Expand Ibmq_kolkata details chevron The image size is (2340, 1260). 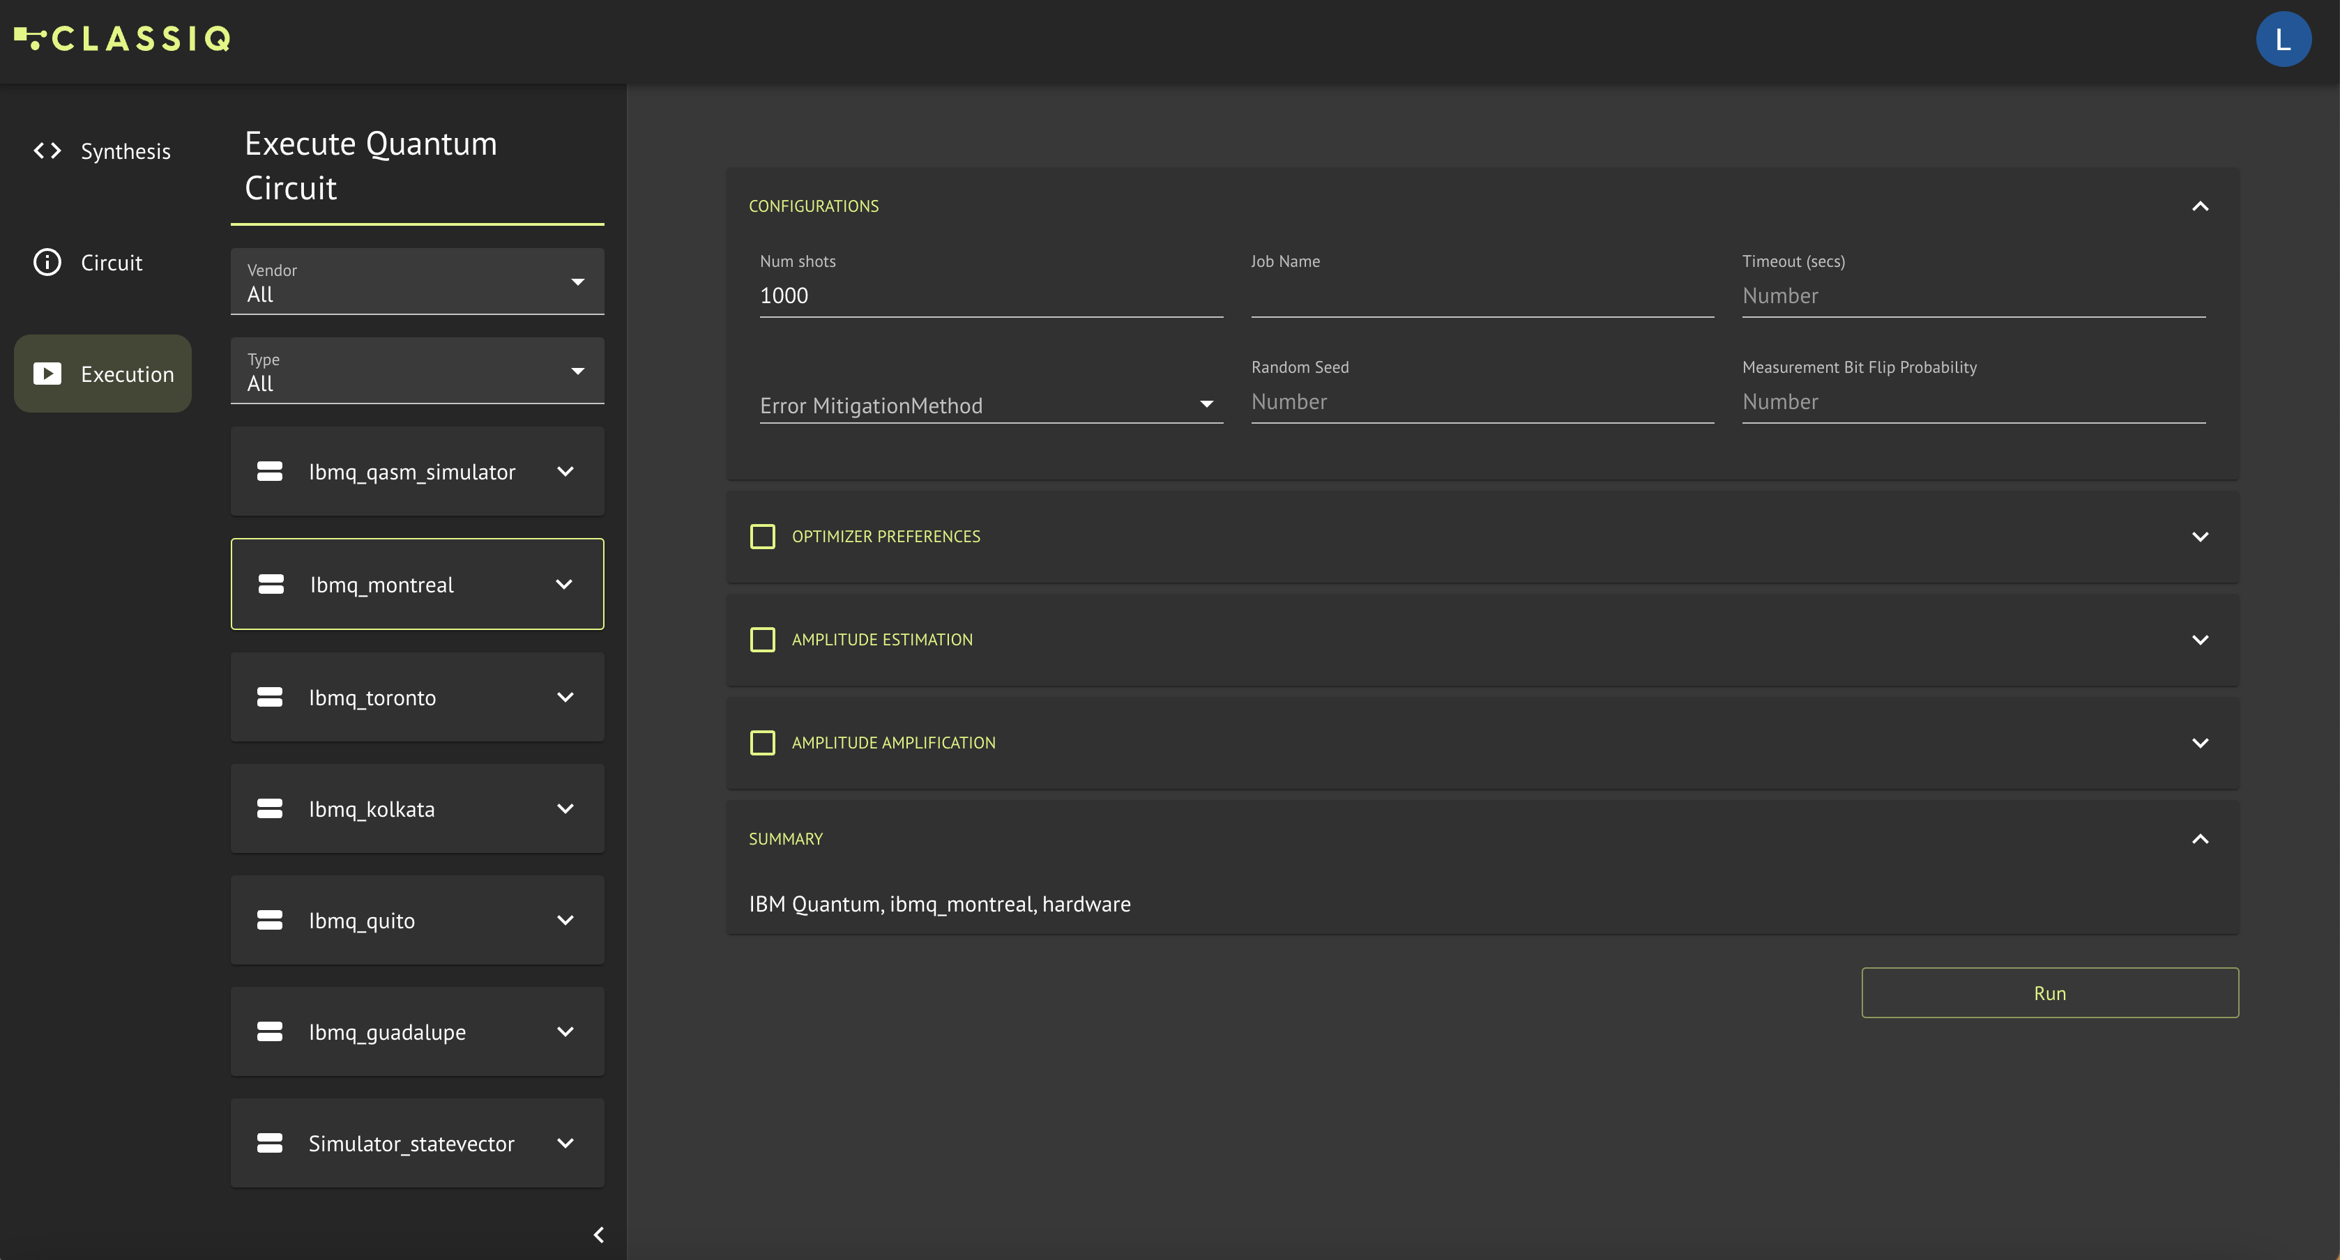(565, 808)
